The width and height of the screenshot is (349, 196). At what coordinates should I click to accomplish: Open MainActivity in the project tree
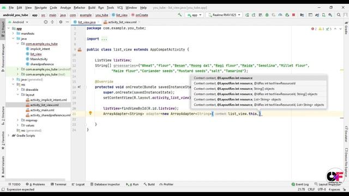point(39,59)
